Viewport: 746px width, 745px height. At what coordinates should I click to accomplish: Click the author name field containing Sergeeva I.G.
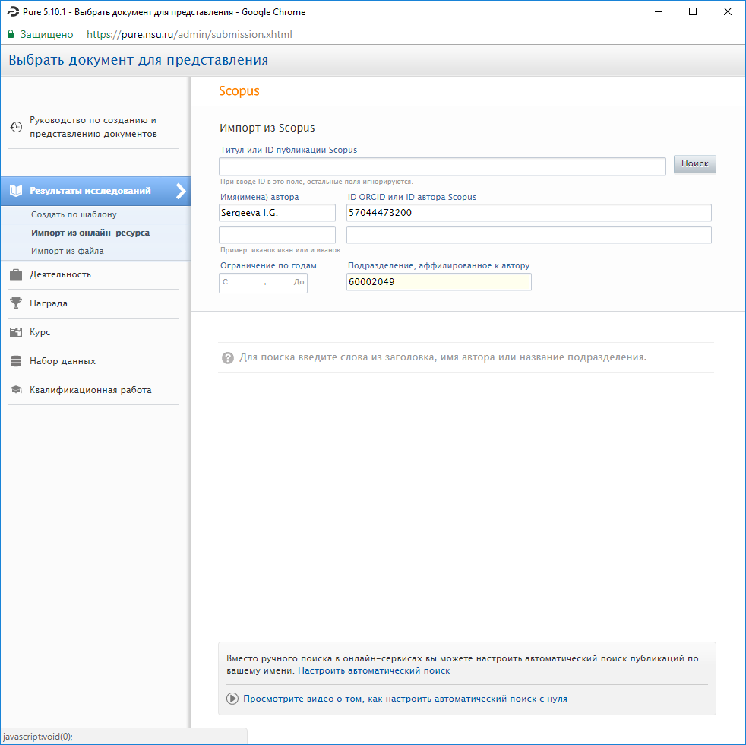click(x=277, y=213)
